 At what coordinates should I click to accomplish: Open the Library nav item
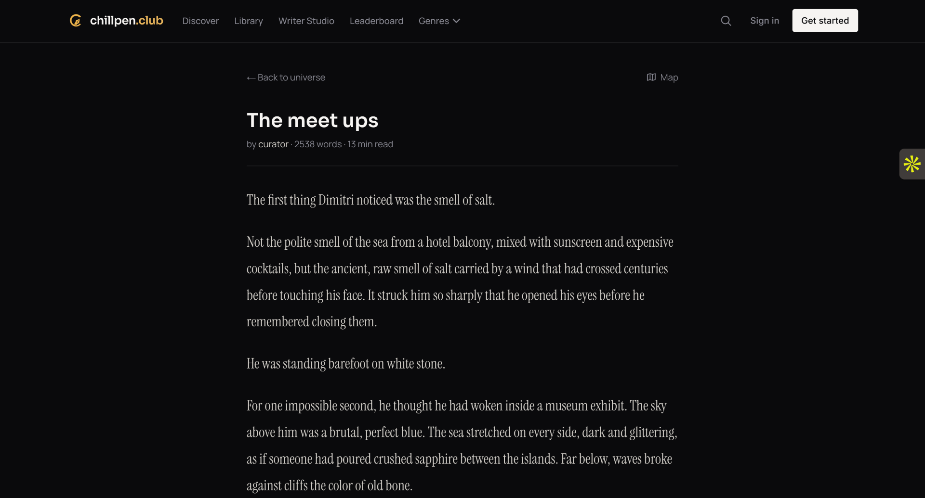[x=249, y=21]
